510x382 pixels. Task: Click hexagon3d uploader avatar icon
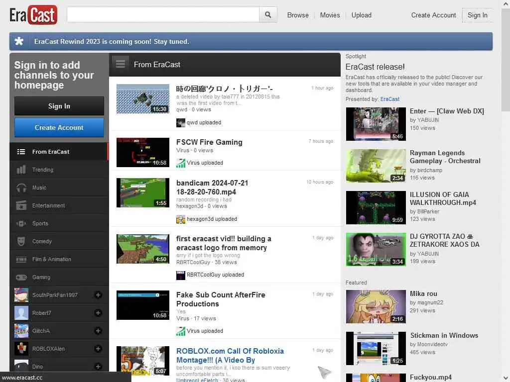[x=180, y=219]
